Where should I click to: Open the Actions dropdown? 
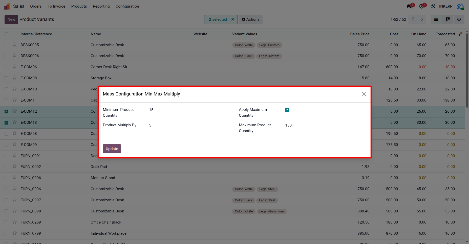pyautogui.click(x=251, y=19)
